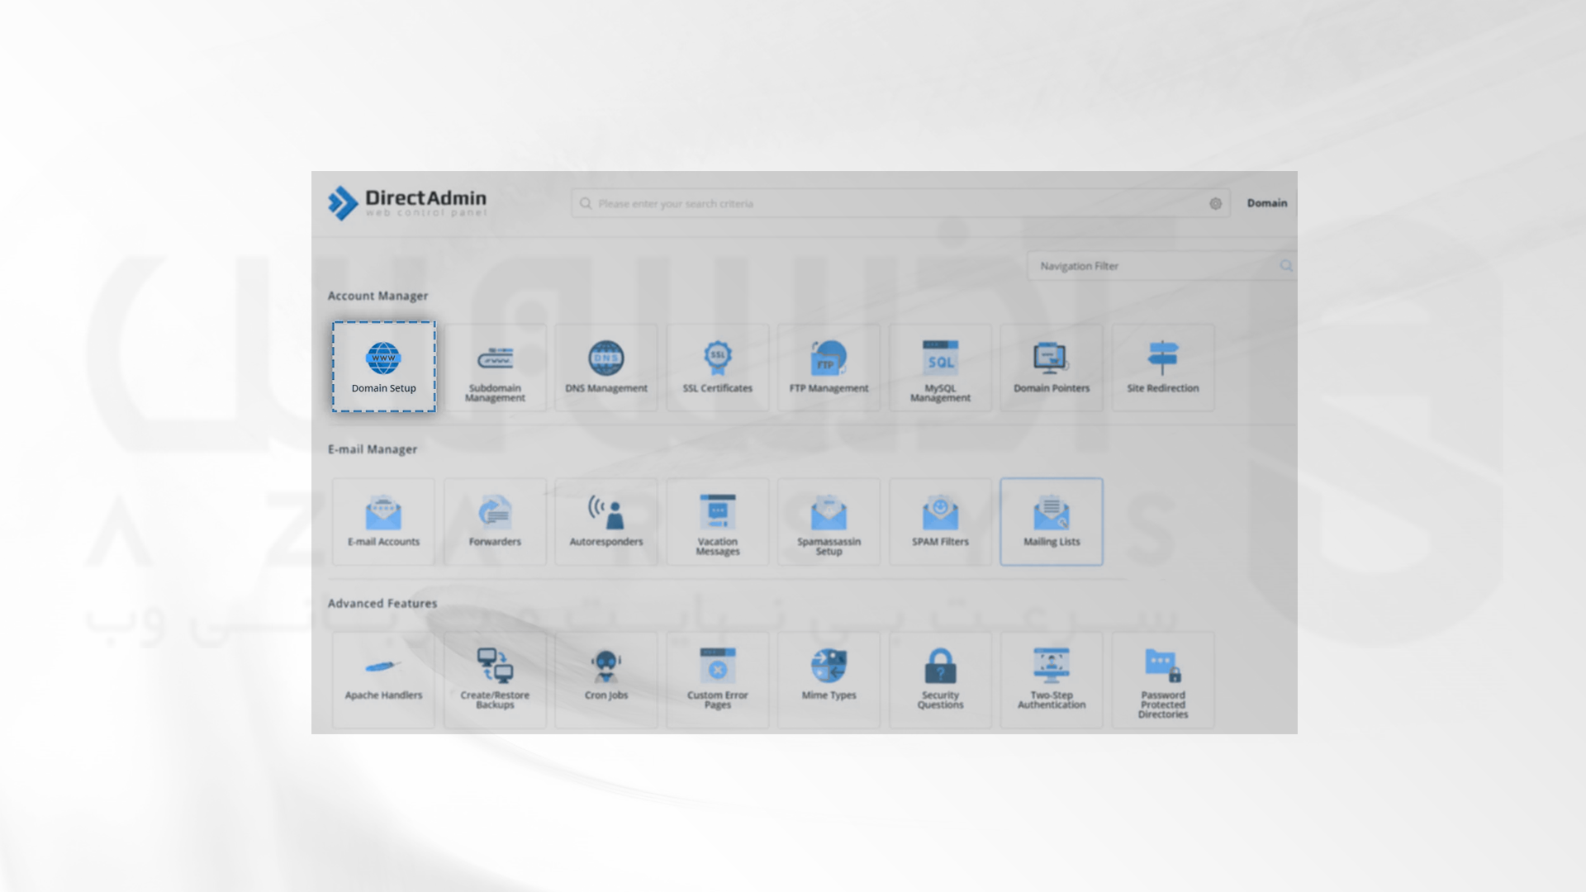This screenshot has width=1586, height=892.
Task: Open Subdomain Management
Action: pyautogui.click(x=495, y=368)
